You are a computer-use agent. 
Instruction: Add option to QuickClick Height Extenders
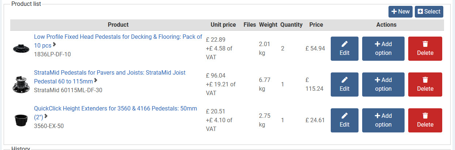point(383,120)
